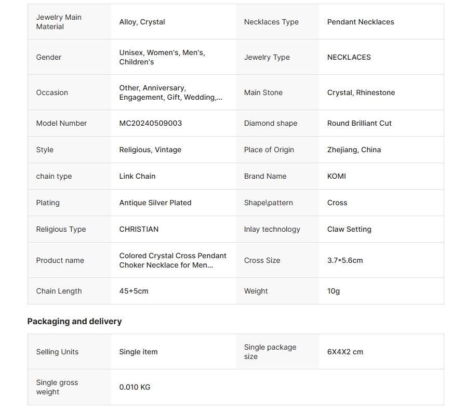The image size is (452, 412).
Task: Click the Religious Type value CHRISTIAN
Action: [139, 229]
